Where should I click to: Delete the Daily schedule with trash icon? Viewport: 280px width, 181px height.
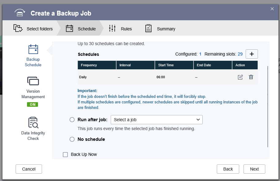click(x=251, y=77)
